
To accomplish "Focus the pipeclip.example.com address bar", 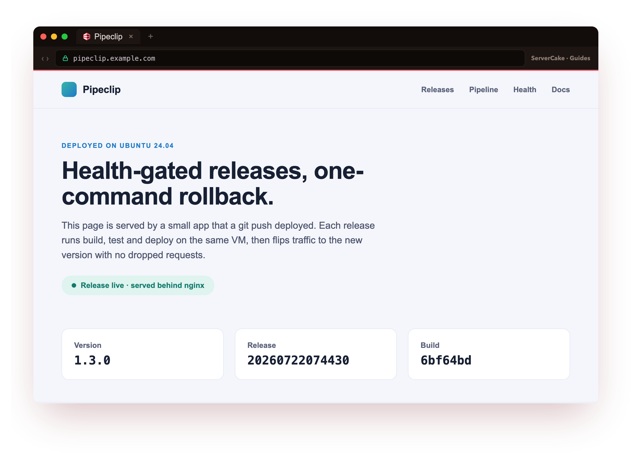I will pos(290,58).
